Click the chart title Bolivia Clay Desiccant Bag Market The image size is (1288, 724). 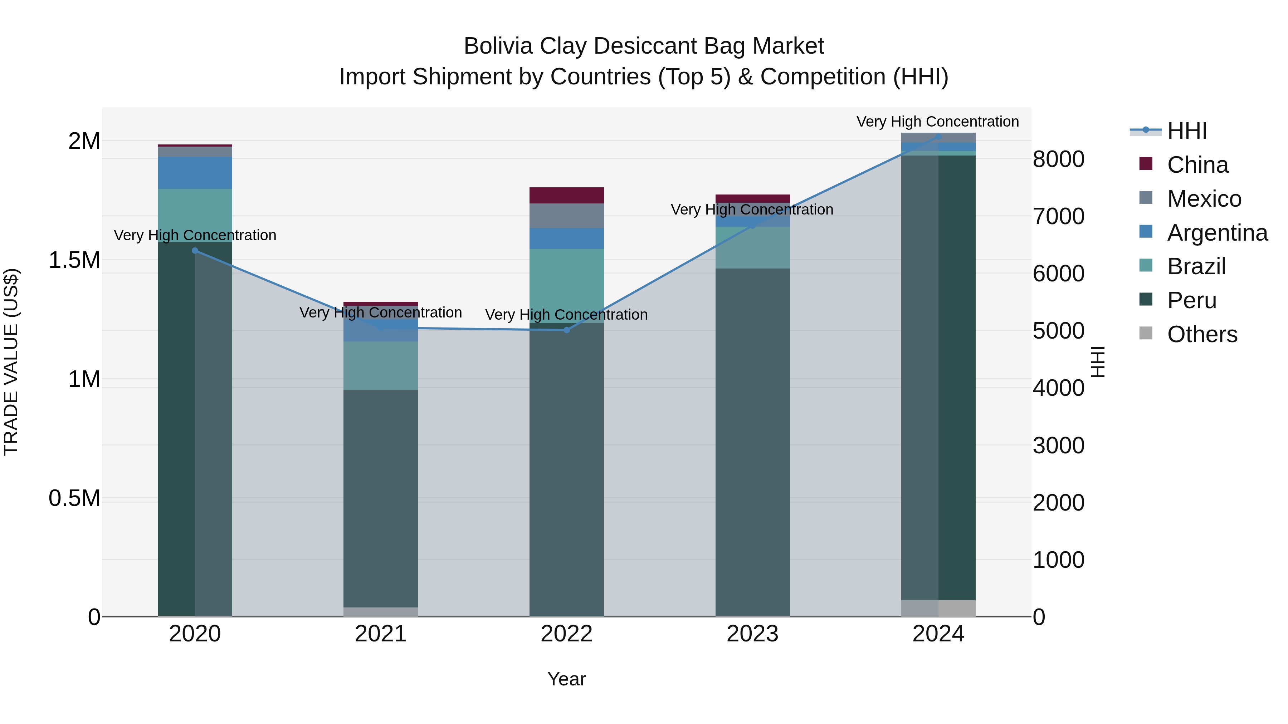click(644, 46)
